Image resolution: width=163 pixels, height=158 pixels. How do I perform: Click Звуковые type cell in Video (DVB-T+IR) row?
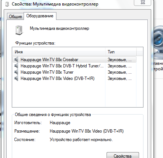point(119,78)
